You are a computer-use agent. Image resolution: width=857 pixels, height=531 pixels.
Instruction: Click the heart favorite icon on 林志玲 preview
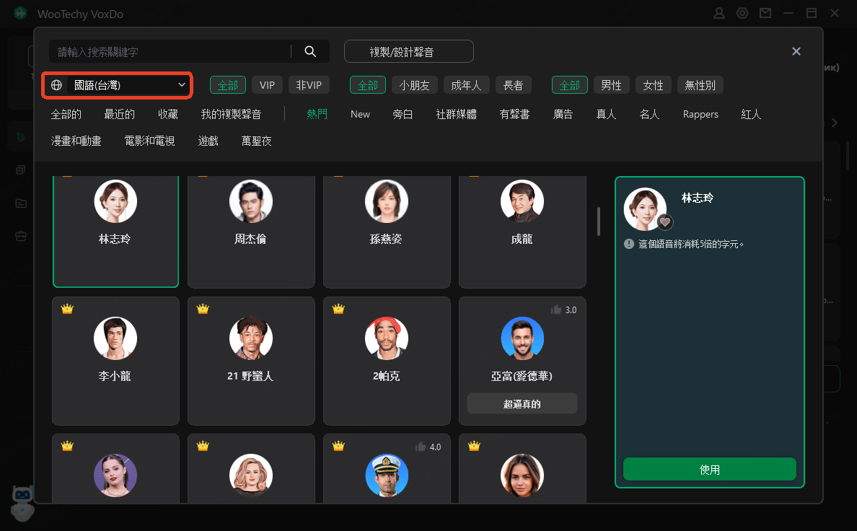coord(664,222)
